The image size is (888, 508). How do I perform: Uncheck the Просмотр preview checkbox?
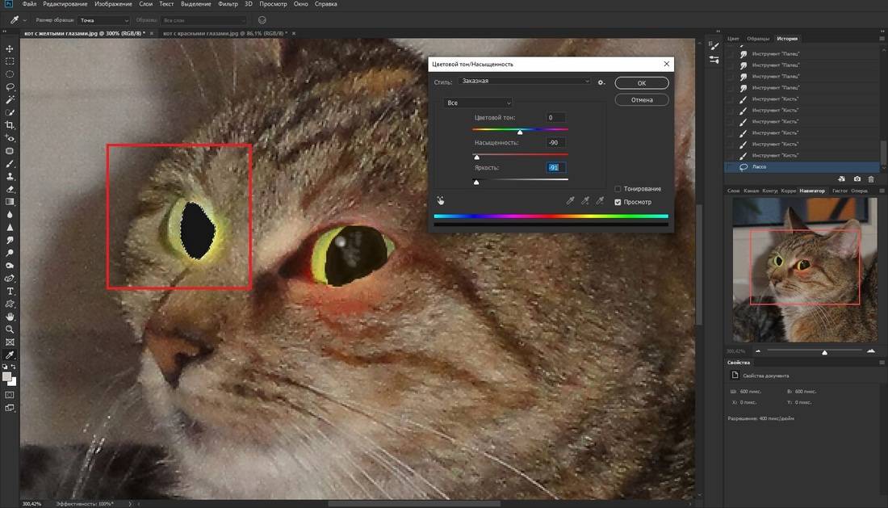618,202
